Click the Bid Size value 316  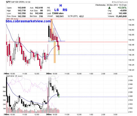coord(41,16)
